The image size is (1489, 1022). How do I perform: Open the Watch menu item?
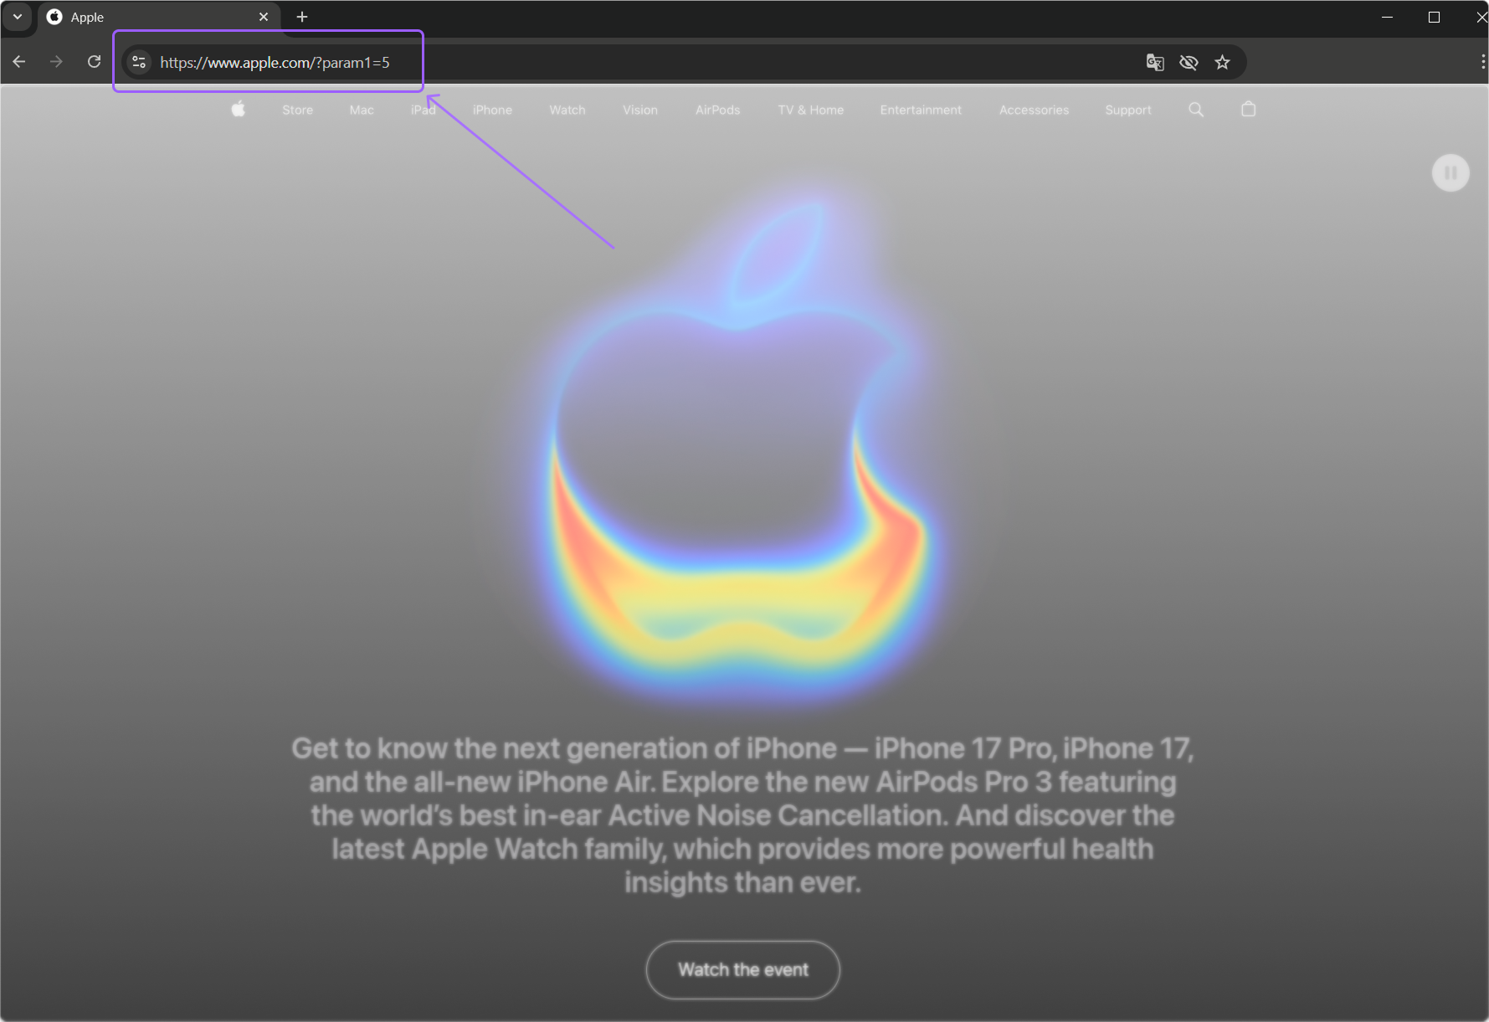coord(567,110)
